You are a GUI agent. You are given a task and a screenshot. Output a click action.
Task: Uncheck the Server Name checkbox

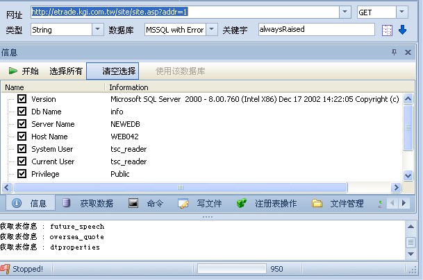[22, 124]
